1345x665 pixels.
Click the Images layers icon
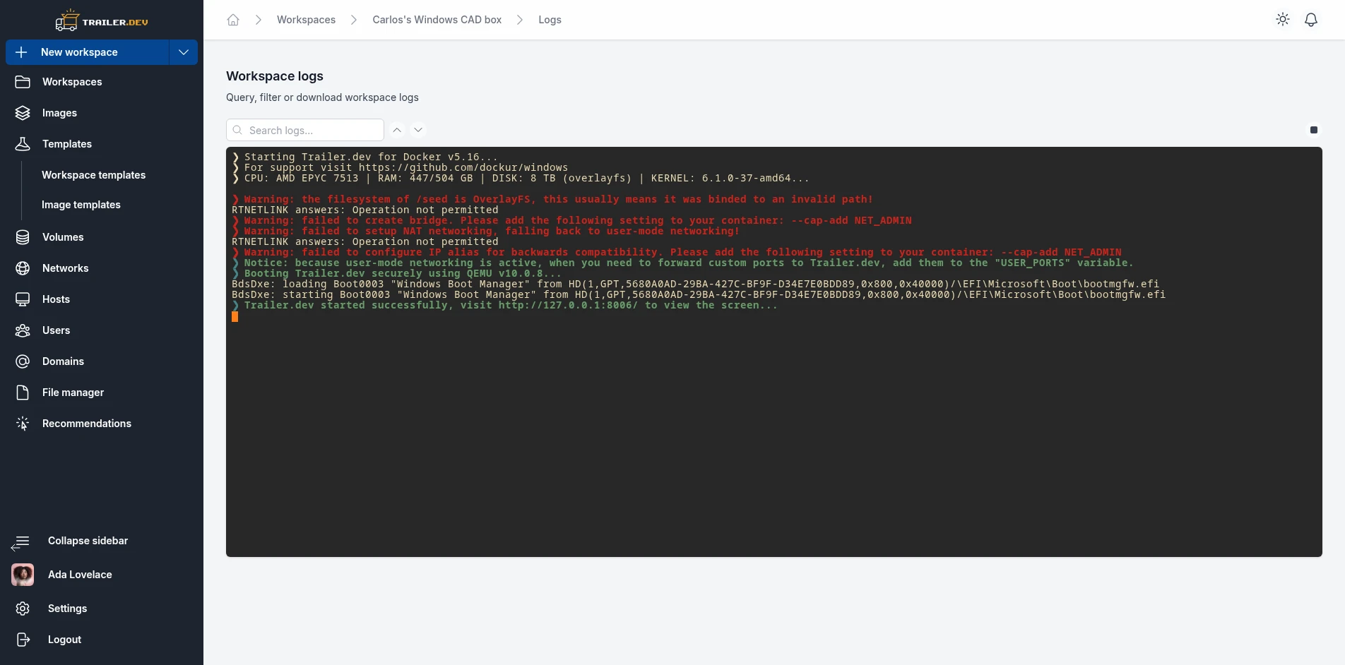[x=23, y=113]
